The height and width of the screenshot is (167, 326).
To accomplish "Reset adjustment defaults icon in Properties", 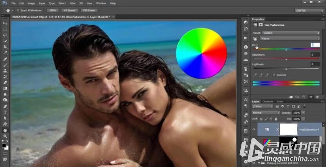I will click(x=304, y=97).
